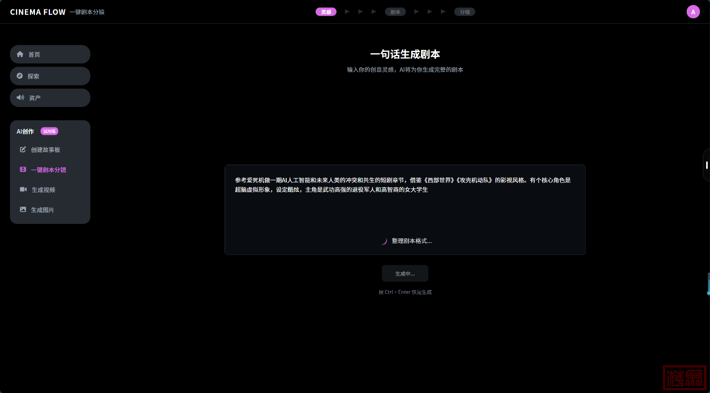Click the home icon beside 首页
Viewport: 710px width, 393px height.
(x=21, y=54)
